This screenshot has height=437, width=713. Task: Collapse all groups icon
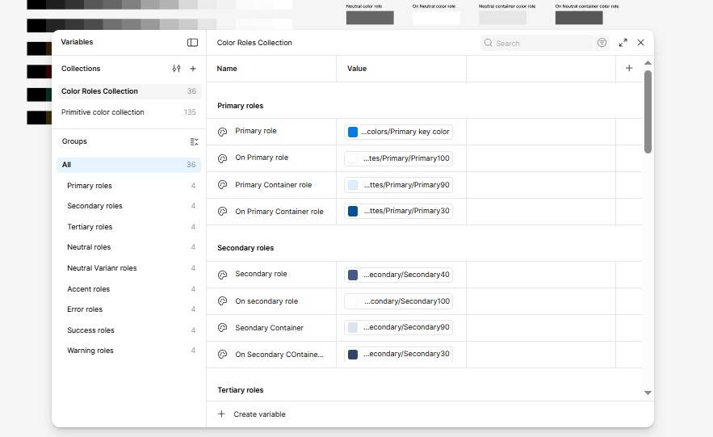pos(194,142)
